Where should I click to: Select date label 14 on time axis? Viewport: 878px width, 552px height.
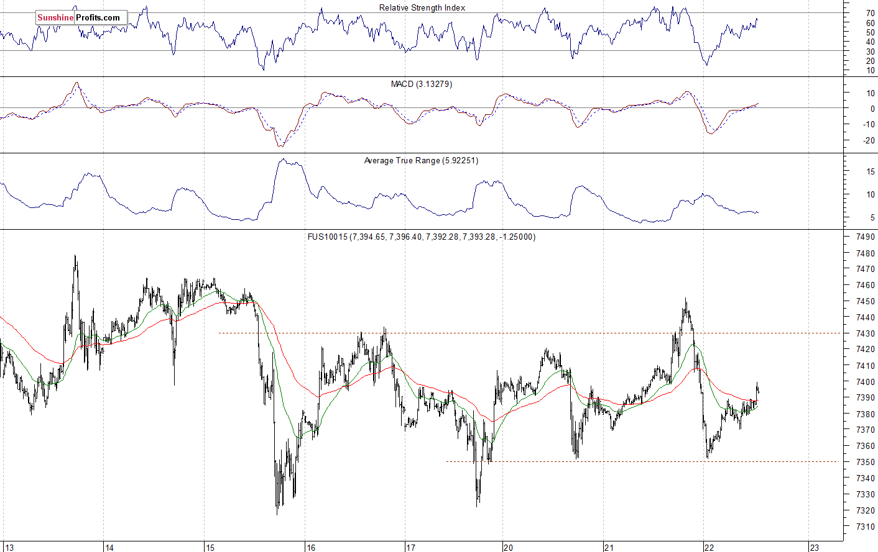tap(109, 548)
